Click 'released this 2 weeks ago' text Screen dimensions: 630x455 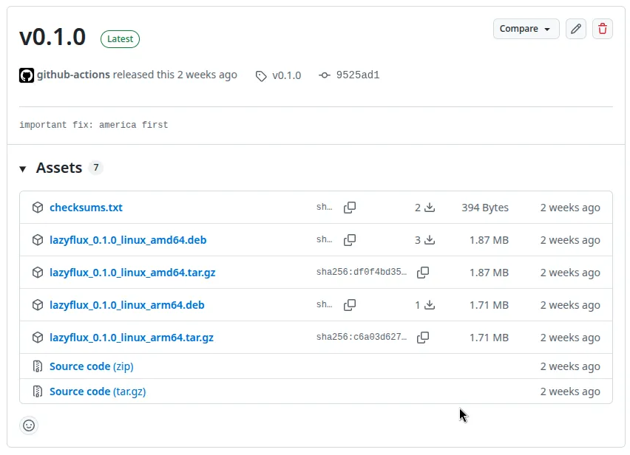[x=175, y=75]
